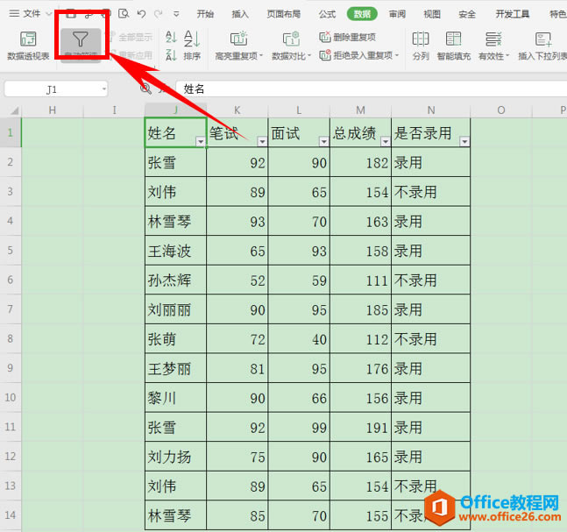Expand quick access toolbar customize arrow
Image resolution: width=567 pixels, height=532 pixels.
(176, 15)
